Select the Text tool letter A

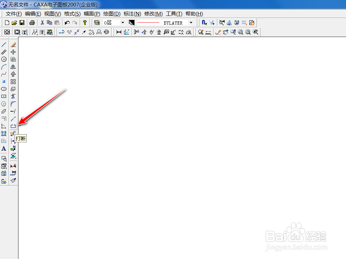click(x=4, y=148)
